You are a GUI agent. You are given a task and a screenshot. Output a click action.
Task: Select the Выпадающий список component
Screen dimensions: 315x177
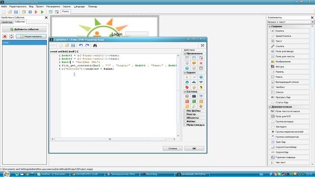(x=289, y=82)
